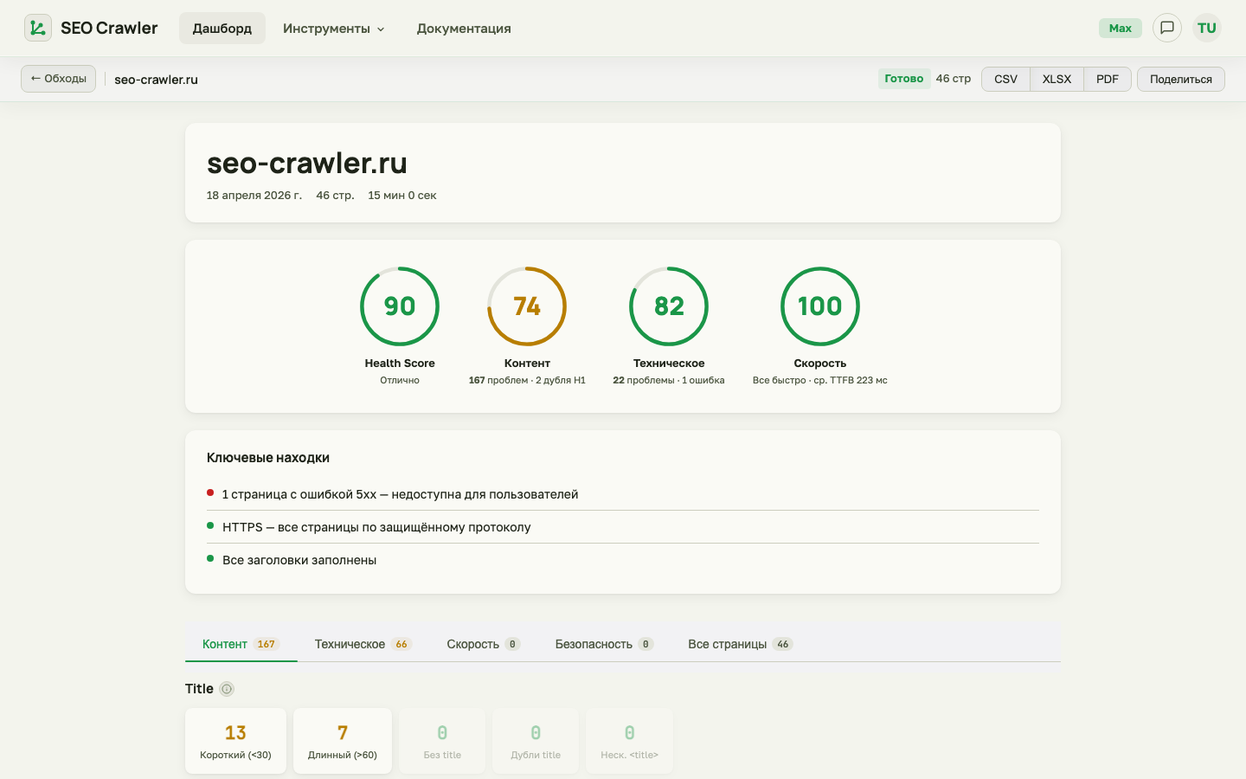Switch to the Техническое tab
This screenshot has height=779, width=1246.
click(363, 644)
